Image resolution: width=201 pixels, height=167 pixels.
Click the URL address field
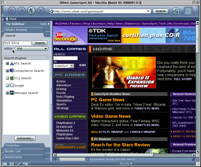click(x=100, y=11)
